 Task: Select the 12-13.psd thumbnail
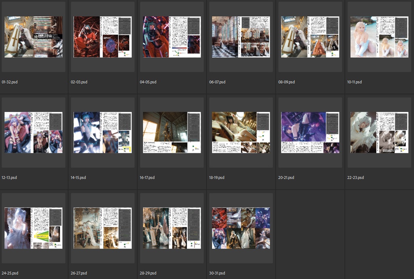[34, 133]
